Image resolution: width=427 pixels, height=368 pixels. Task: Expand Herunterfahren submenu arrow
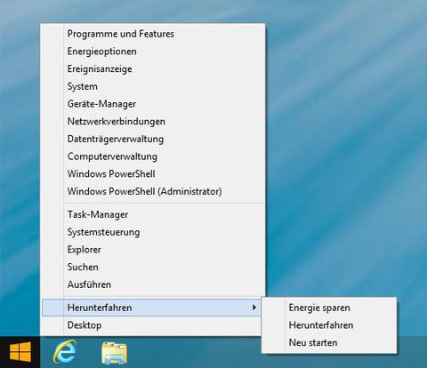pos(254,308)
